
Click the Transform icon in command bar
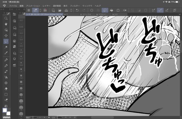[118, 10]
